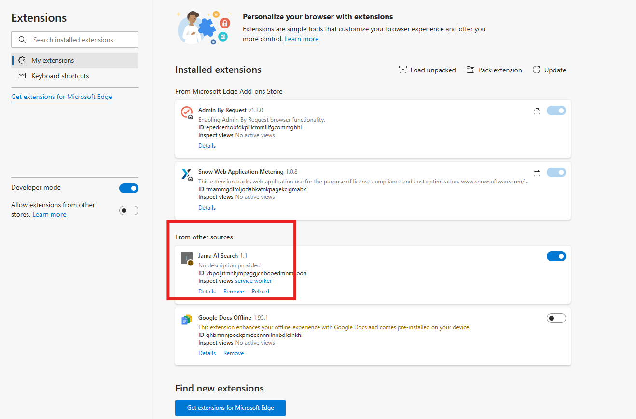Reload the Jama AI Search extension
The height and width of the screenshot is (419, 636).
[x=261, y=291]
